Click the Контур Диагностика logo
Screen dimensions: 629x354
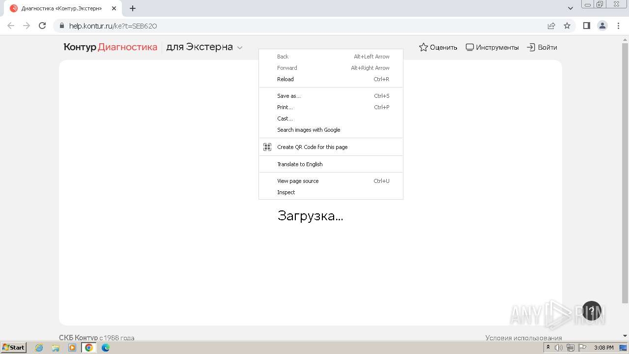(111, 47)
